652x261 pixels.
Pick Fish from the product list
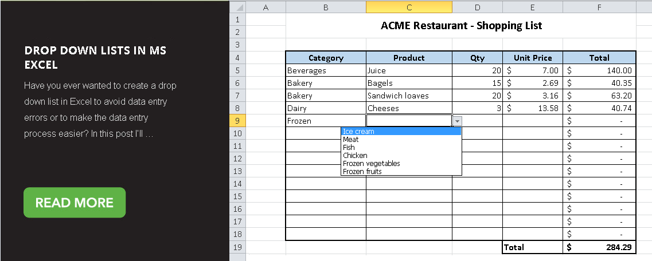(401, 147)
